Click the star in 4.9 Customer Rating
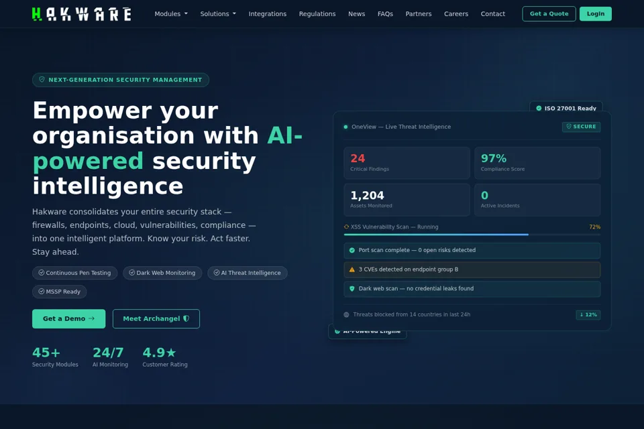 pos(171,353)
